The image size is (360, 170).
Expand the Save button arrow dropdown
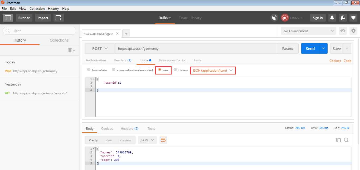click(x=347, y=48)
